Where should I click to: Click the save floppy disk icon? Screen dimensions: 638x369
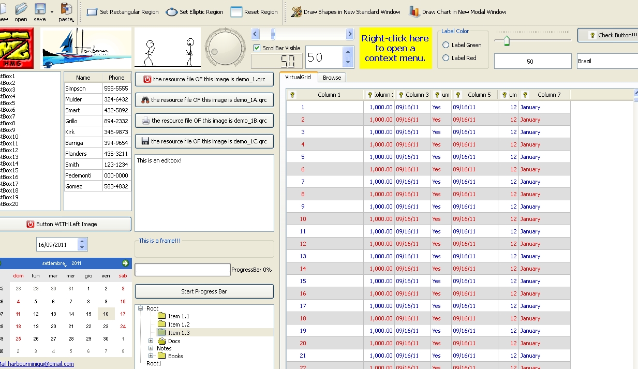click(40, 9)
